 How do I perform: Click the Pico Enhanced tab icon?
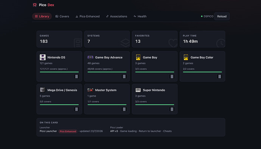tap(77, 17)
